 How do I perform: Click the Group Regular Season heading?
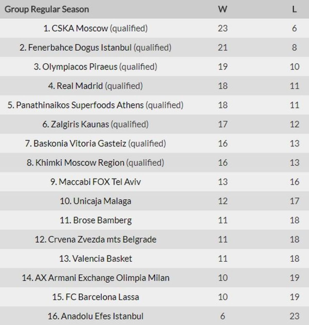[47, 9]
